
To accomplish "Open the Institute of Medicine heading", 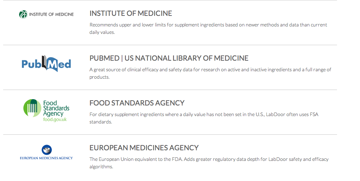I will pos(131,13).
